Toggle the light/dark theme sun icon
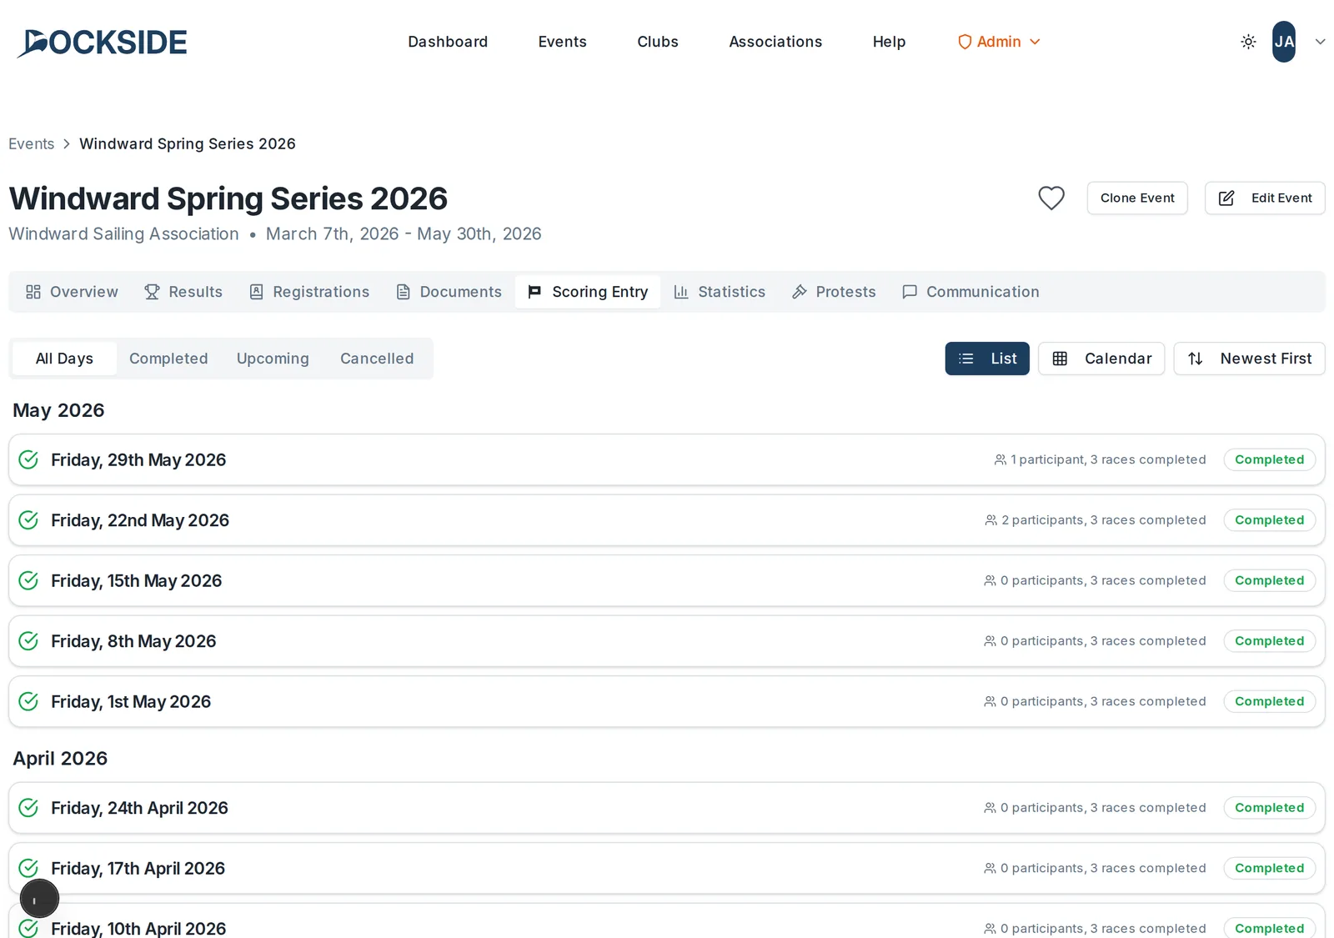1334x938 pixels. coord(1248,42)
